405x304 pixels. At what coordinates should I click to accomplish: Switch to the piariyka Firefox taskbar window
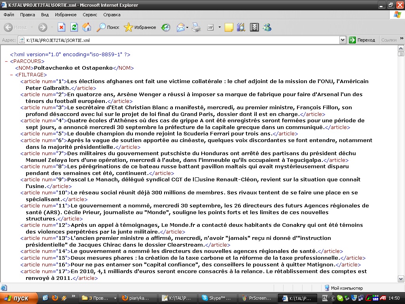(x=138, y=298)
